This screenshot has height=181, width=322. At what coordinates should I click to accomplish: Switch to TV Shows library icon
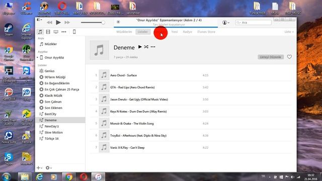[56, 32]
